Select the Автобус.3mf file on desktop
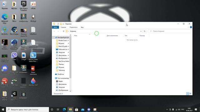The height and width of the screenshot is (112, 200). click(x=33, y=82)
